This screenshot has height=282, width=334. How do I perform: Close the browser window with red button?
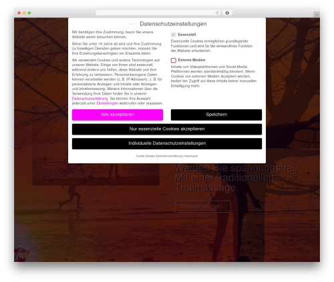[19, 13]
